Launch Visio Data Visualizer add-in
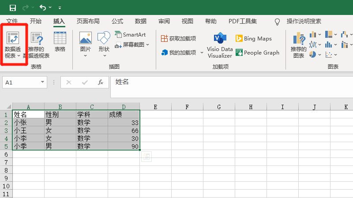This screenshot has width=353, height=198. [x=220, y=45]
